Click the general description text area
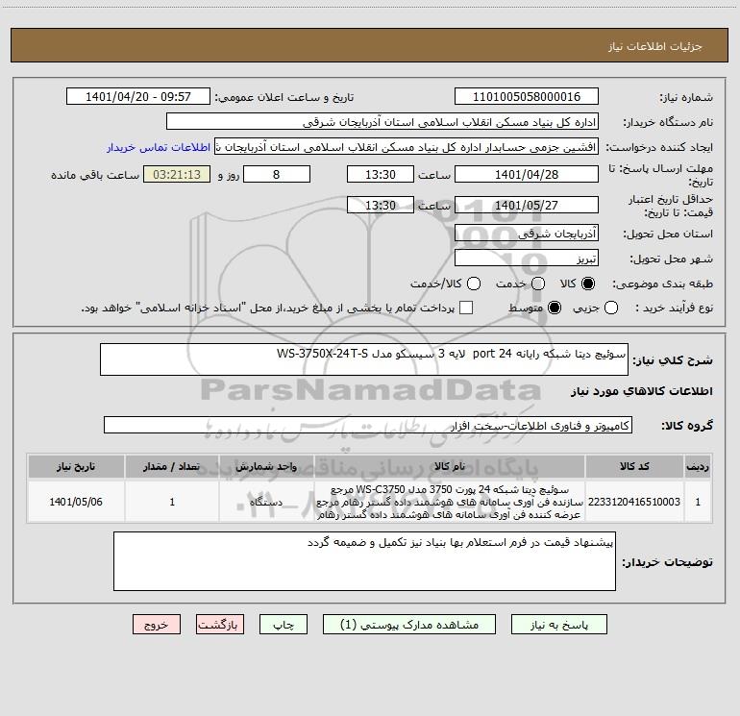Screen dimensions: 740x716 point(364,359)
